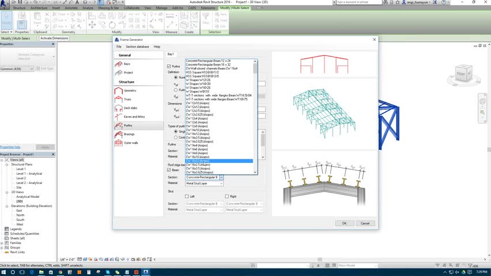Expand the Groups tree node
Image resolution: width=491 pixels, height=276 pixels.
[2, 248]
